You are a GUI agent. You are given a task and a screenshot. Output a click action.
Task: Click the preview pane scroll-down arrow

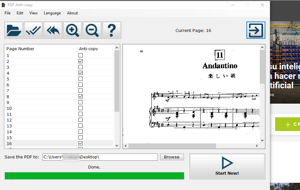click(x=262, y=140)
